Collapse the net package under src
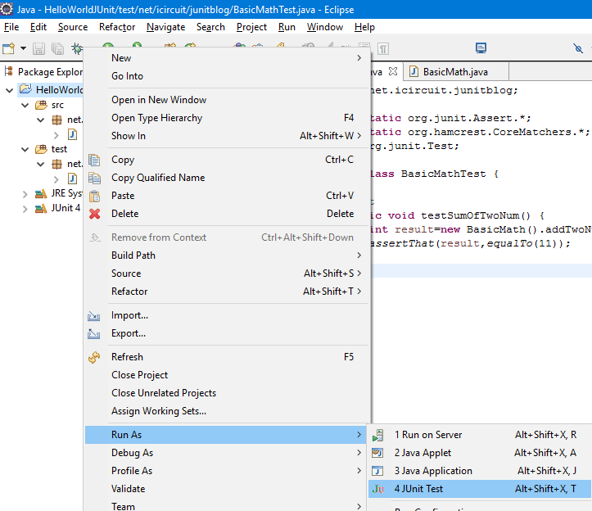This screenshot has height=511, width=592. coord(40,120)
